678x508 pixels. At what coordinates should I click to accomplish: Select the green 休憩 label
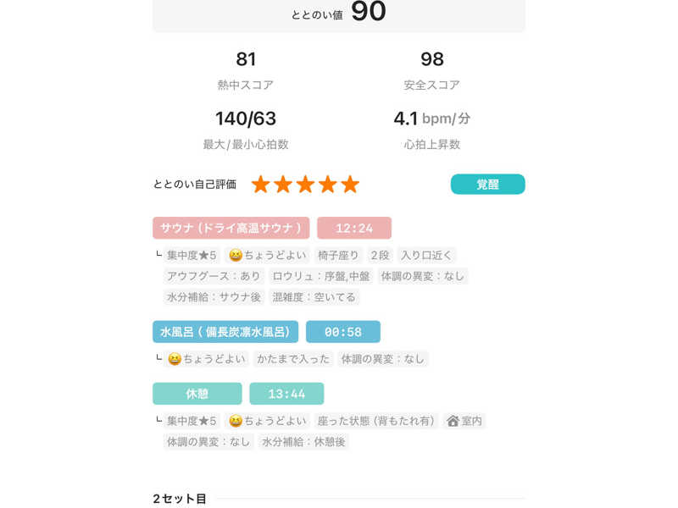tap(197, 394)
